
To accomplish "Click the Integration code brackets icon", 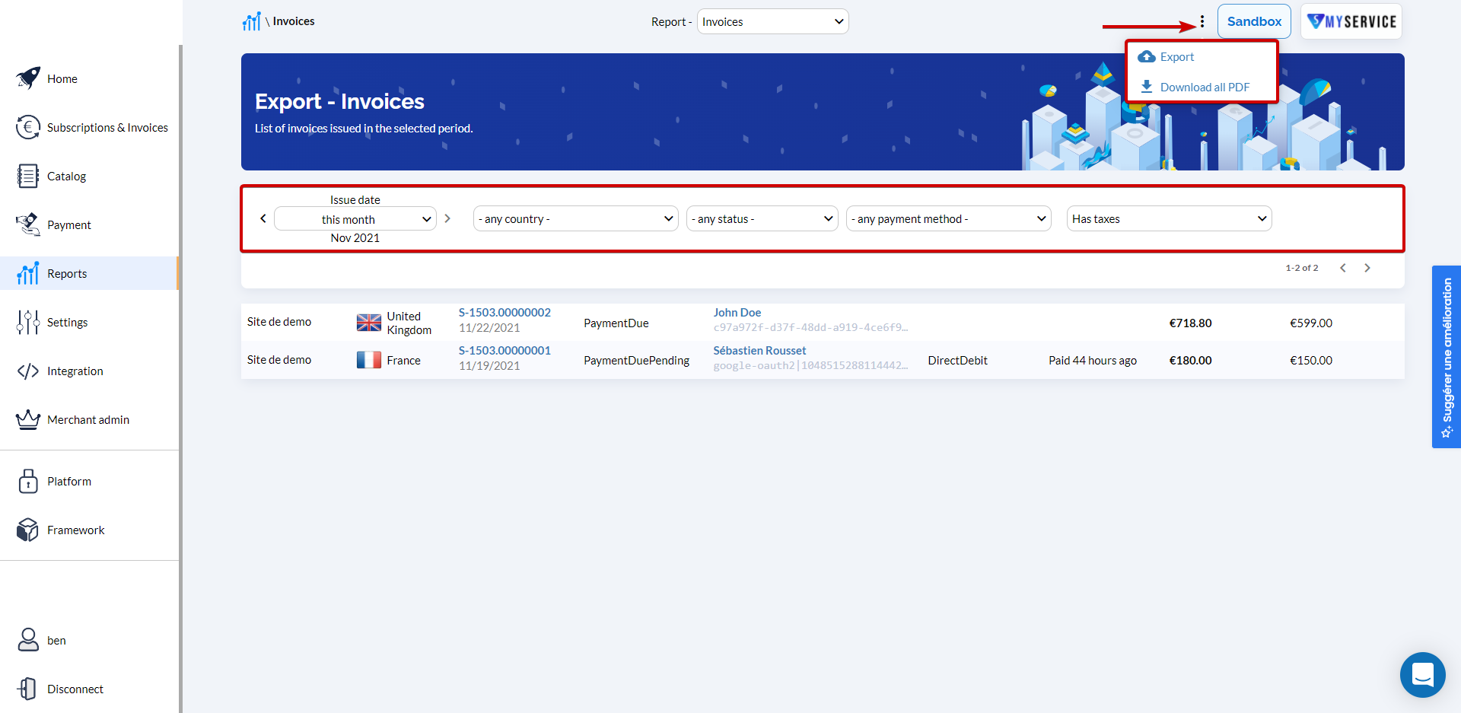I will pos(28,371).
